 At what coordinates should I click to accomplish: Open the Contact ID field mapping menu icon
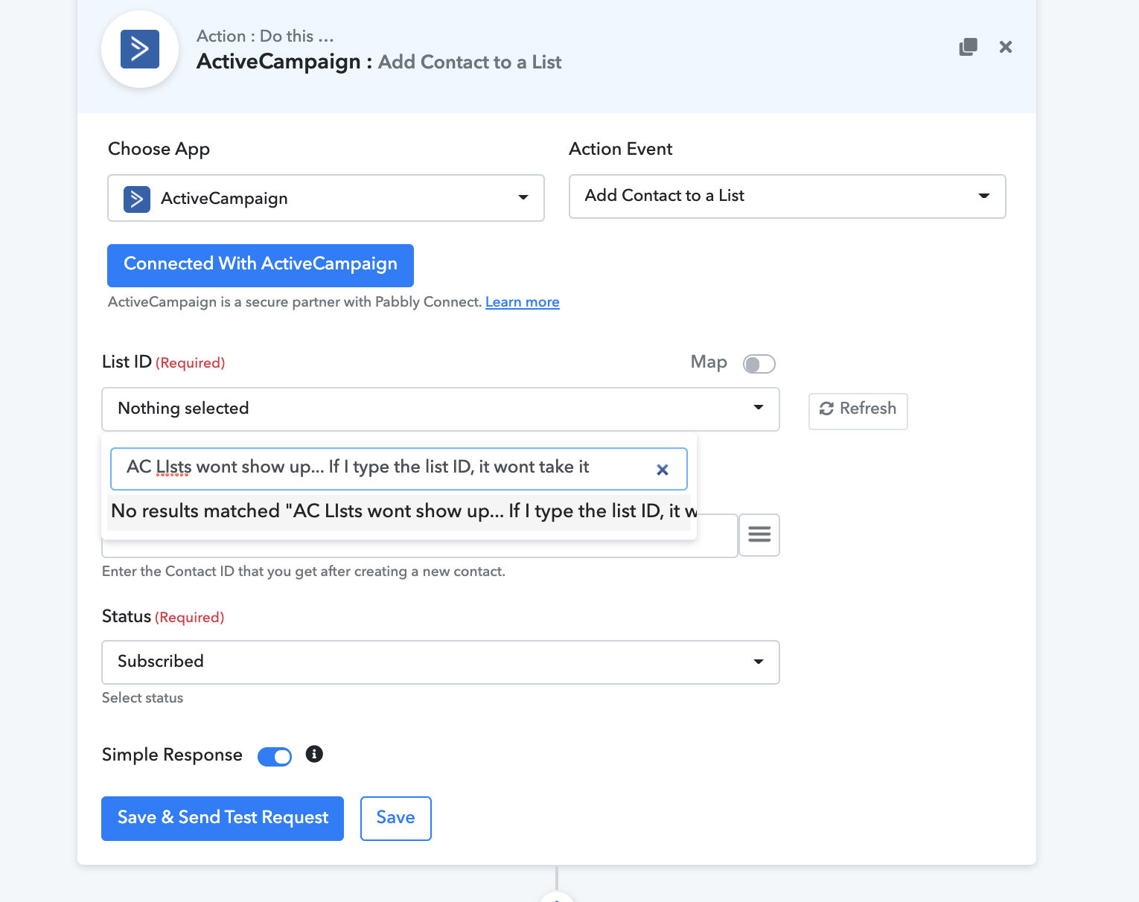coord(759,534)
